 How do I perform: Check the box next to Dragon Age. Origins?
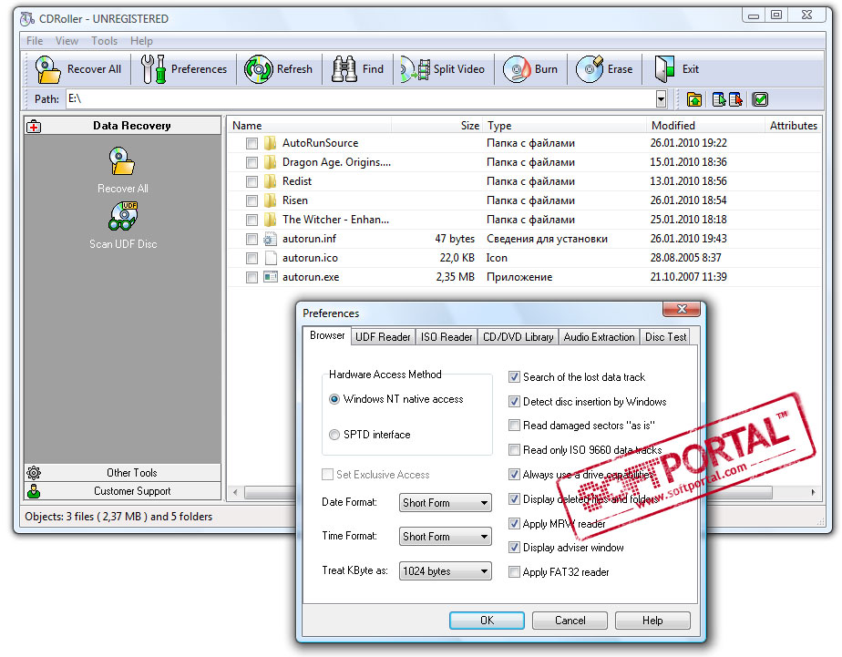pos(252,162)
